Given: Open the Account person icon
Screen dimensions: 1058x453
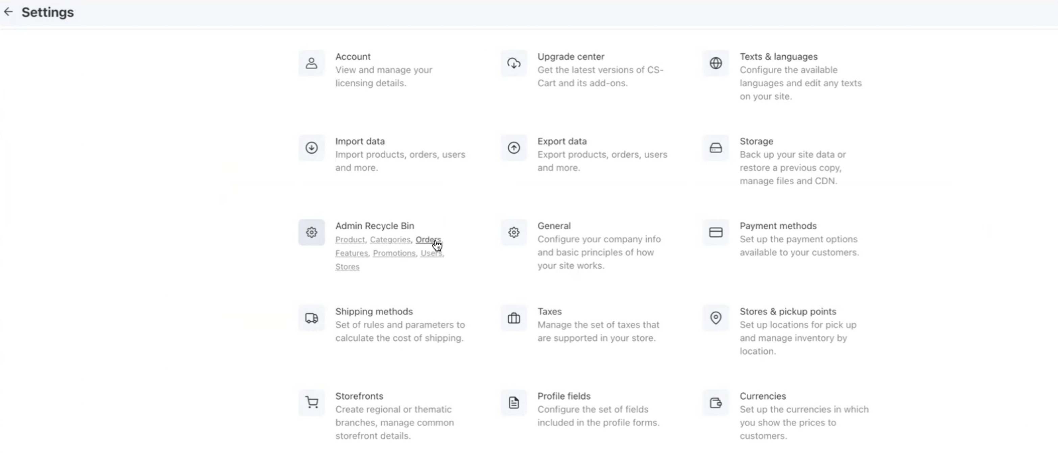Looking at the screenshot, I should point(311,63).
